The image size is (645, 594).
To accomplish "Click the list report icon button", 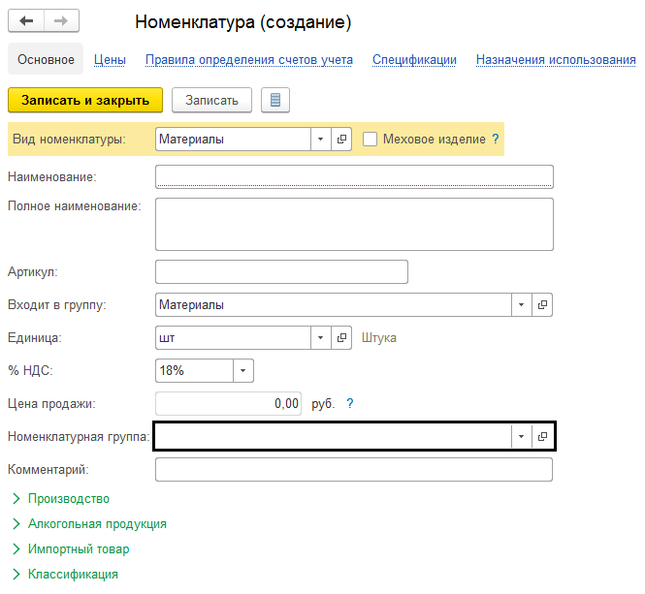I will point(275,100).
